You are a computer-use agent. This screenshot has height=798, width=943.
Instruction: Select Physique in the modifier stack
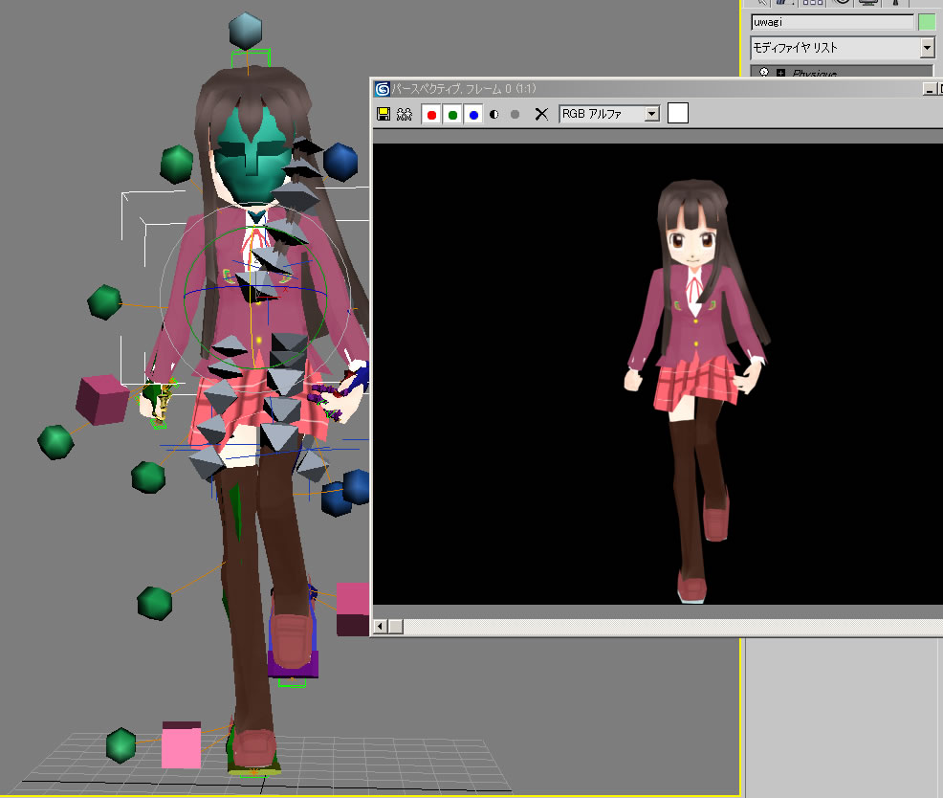pyautogui.click(x=815, y=74)
